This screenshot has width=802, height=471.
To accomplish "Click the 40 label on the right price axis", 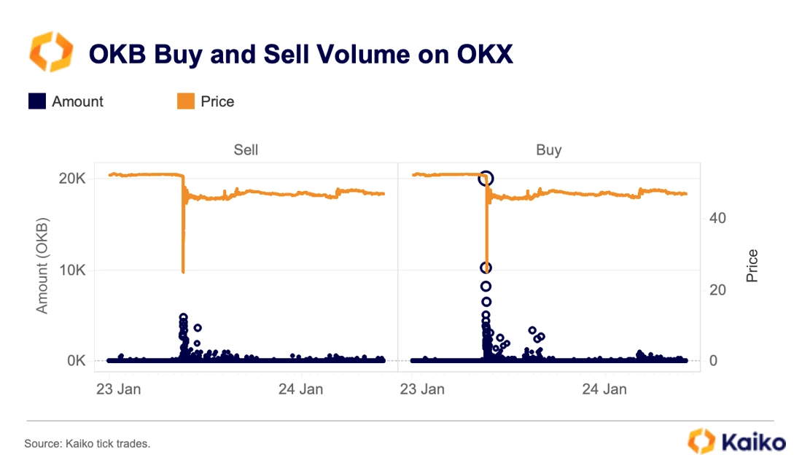I will [717, 218].
